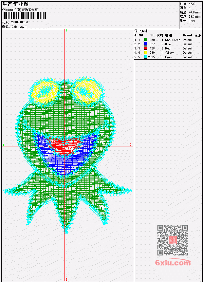Click the QR code image

tap(173, 240)
